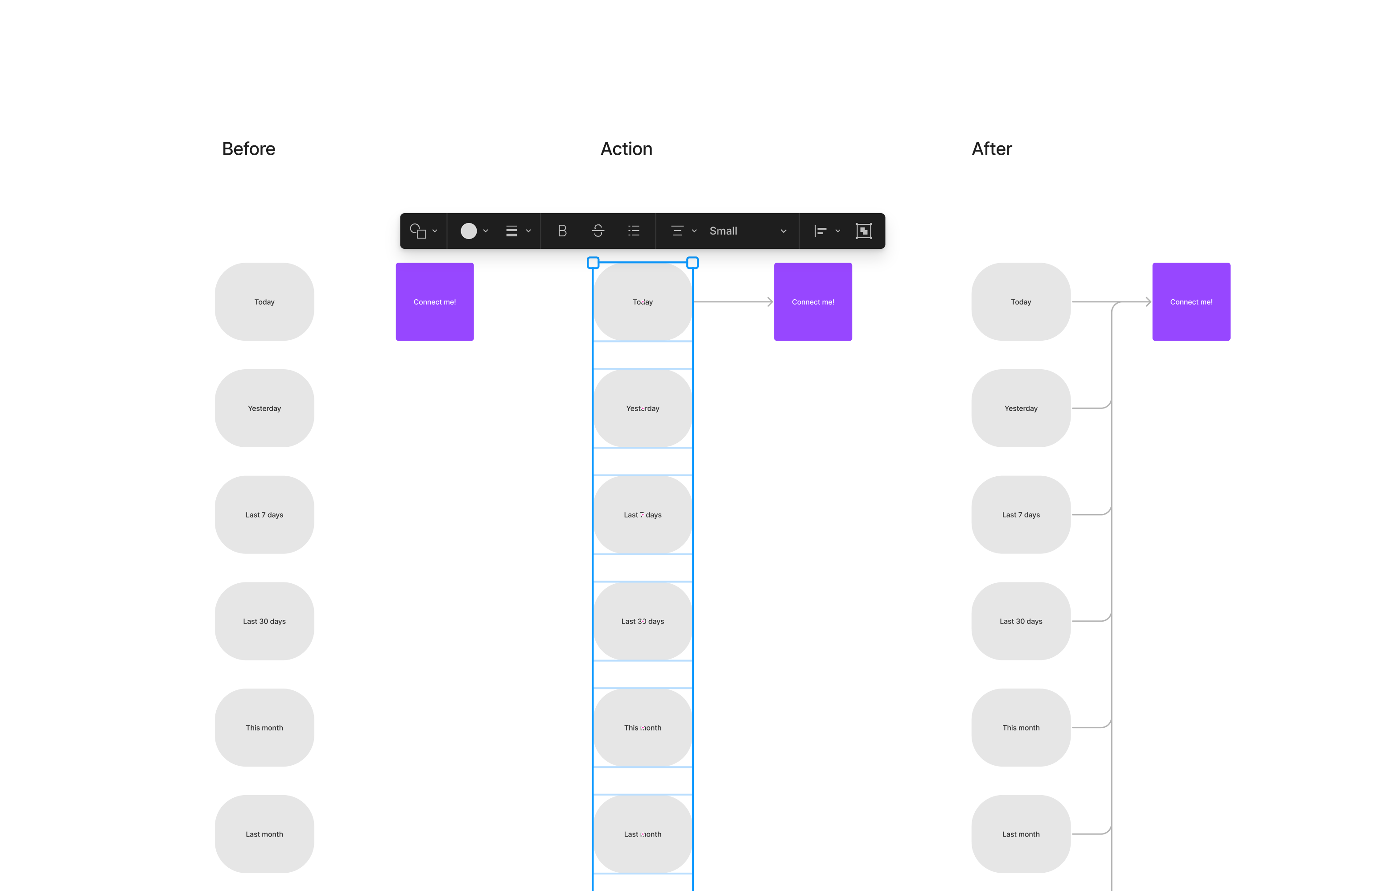Click the Connect me! button in After
Screen dimensions: 1393x891
coord(1190,302)
